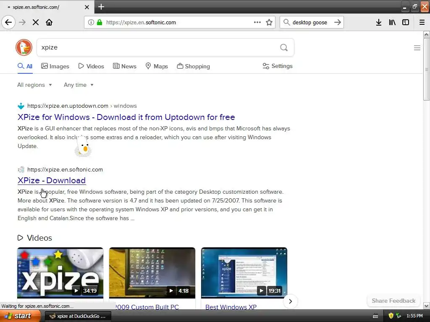Click the DuckDuckGo duck logo
Screen dimensions: 430x322
24,47
